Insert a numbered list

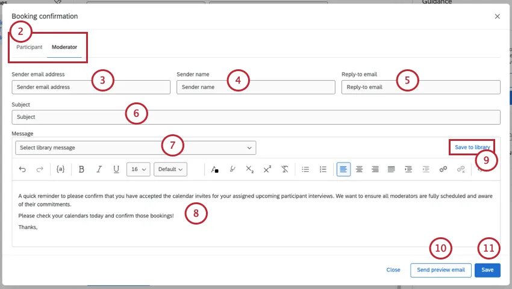point(323,169)
